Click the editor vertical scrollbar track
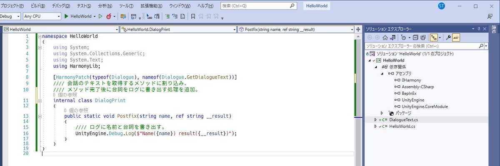This screenshot has height=166, width=500. coord(358,96)
